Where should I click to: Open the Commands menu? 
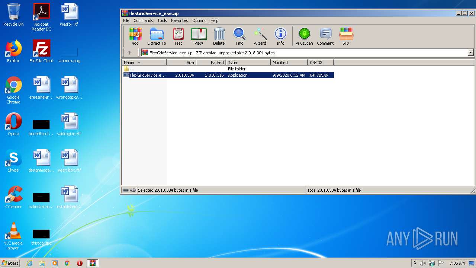pyautogui.click(x=143, y=20)
